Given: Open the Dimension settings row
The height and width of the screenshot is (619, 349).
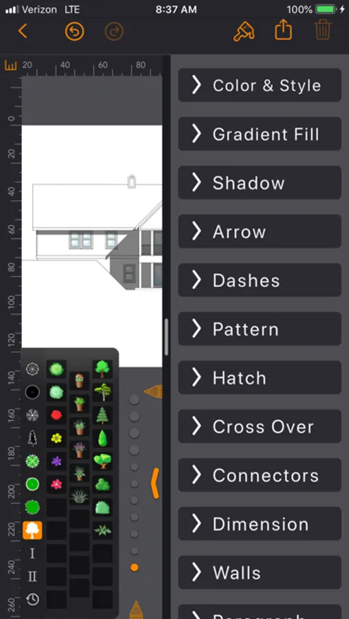Looking at the screenshot, I should pyautogui.click(x=260, y=524).
